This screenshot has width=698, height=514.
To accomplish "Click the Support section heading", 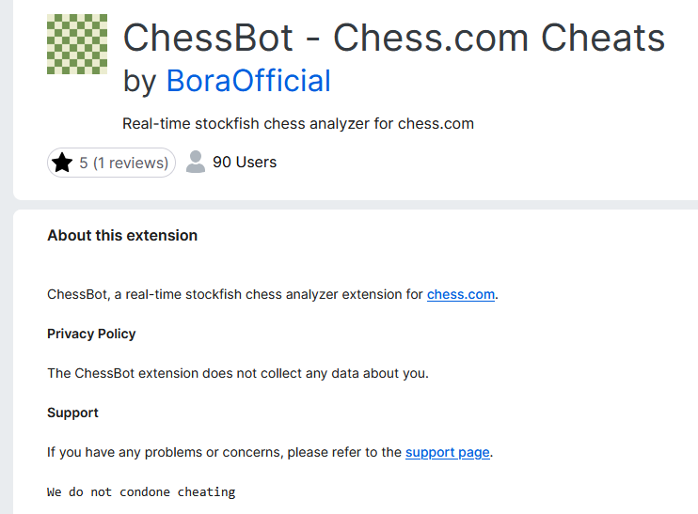I will click(x=72, y=413).
